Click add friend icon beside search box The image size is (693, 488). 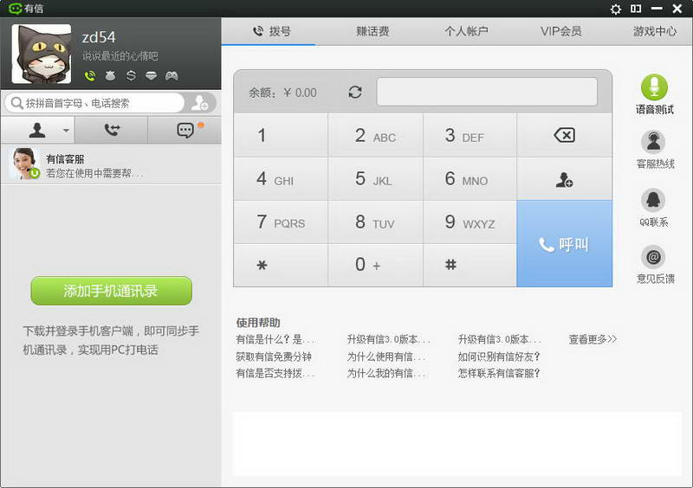[x=200, y=103]
